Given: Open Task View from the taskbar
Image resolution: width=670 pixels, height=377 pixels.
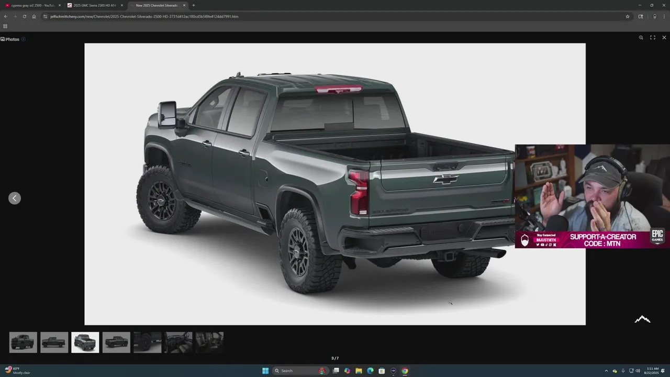Looking at the screenshot, I should (x=336, y=371).
